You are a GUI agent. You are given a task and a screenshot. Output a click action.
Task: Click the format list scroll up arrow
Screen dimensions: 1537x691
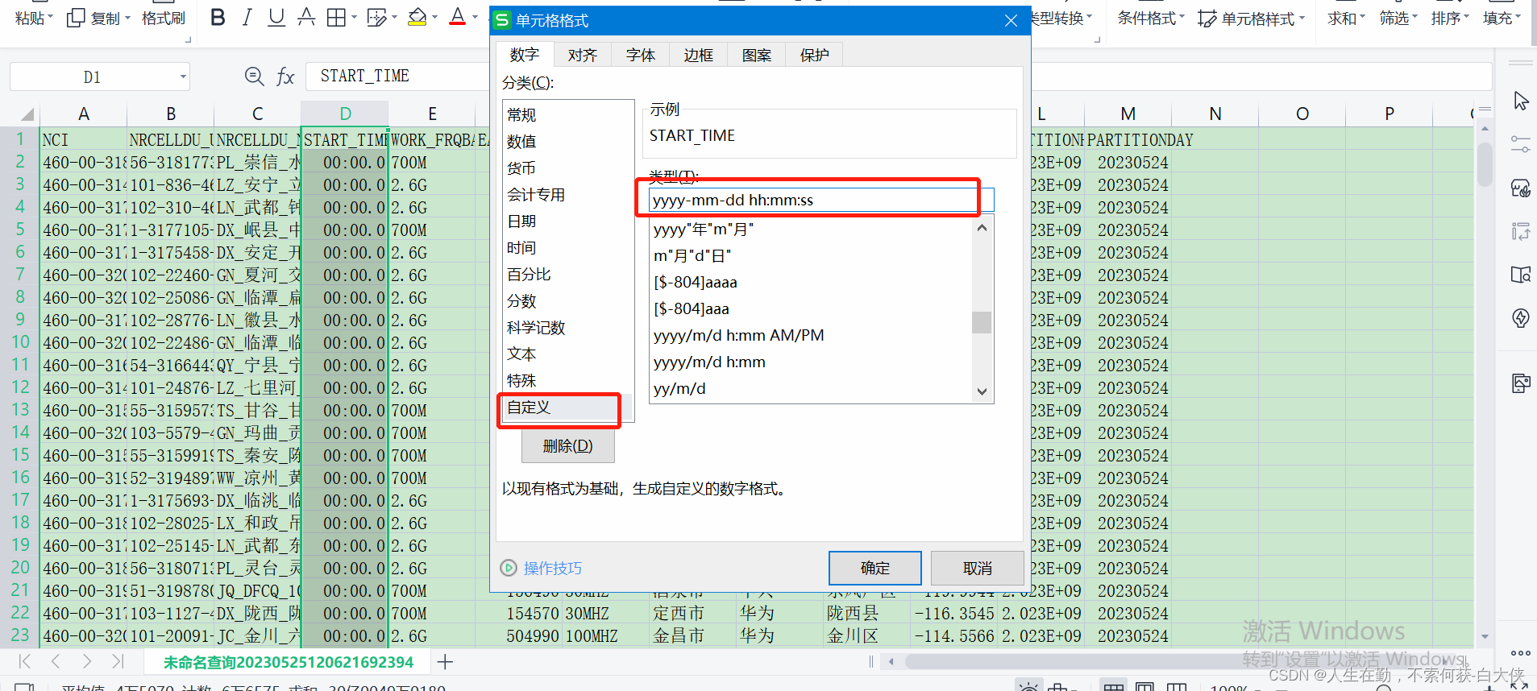point(982,228)
